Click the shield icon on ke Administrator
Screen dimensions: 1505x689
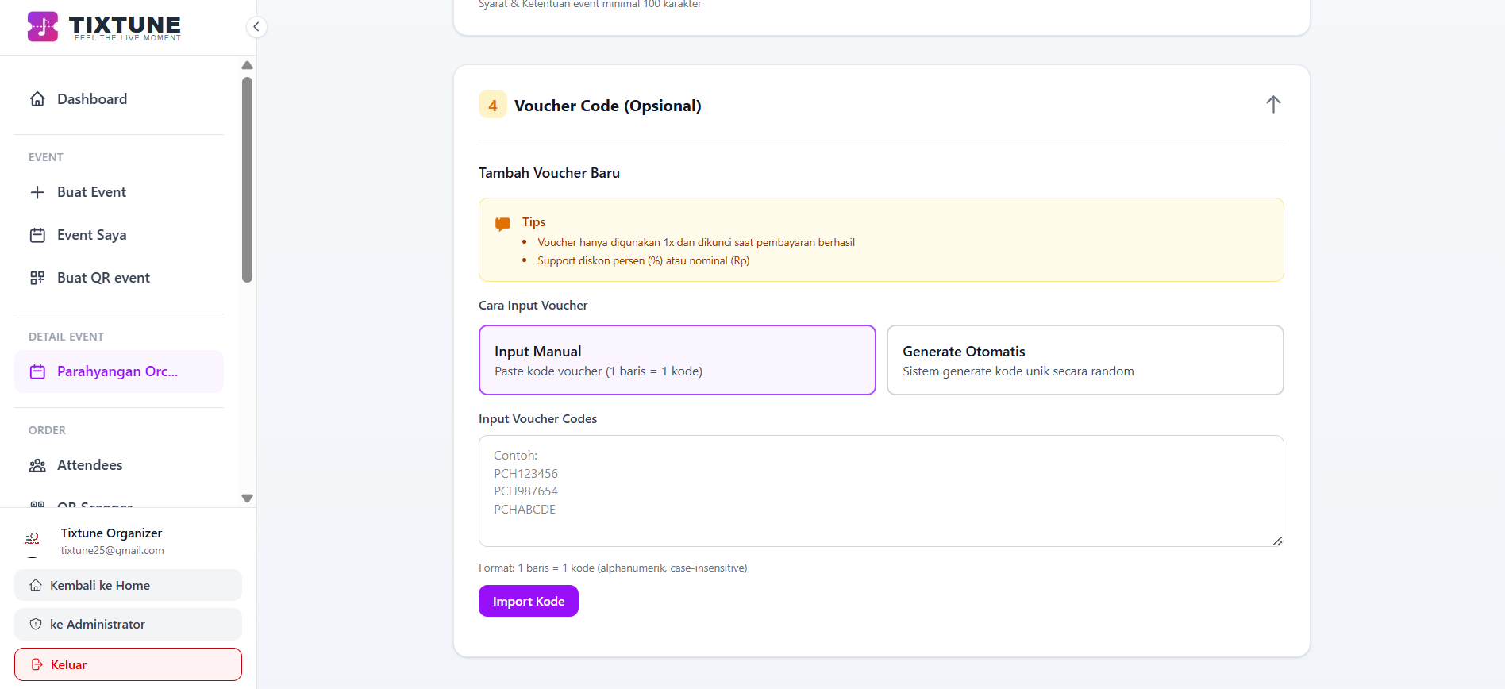click(36, 624)
